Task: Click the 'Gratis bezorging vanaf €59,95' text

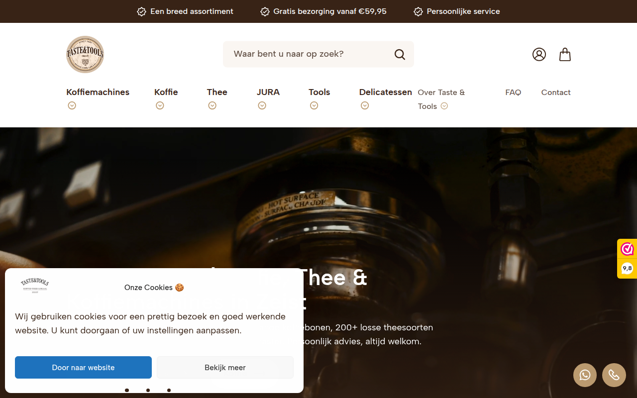Action: point(330,11)
